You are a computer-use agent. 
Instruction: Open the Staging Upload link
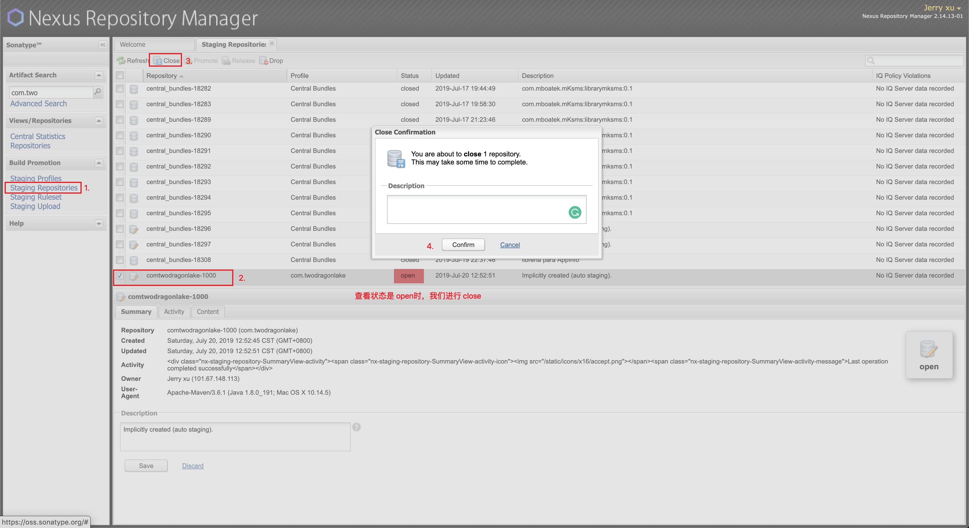(x=35, y=206)
